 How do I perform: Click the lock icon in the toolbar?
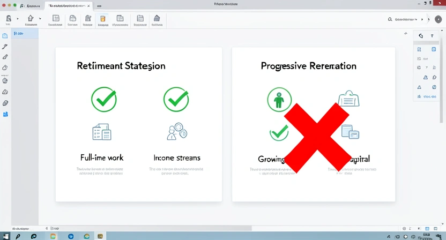pos(9,19)
